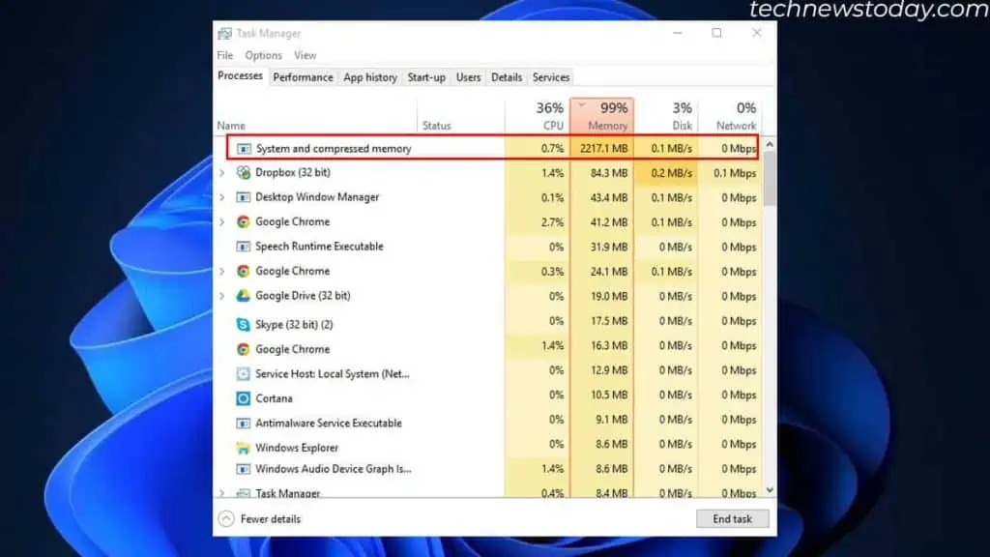Sort by the Name column header
The image size is (990, 557).
click(x=316, y=116)
